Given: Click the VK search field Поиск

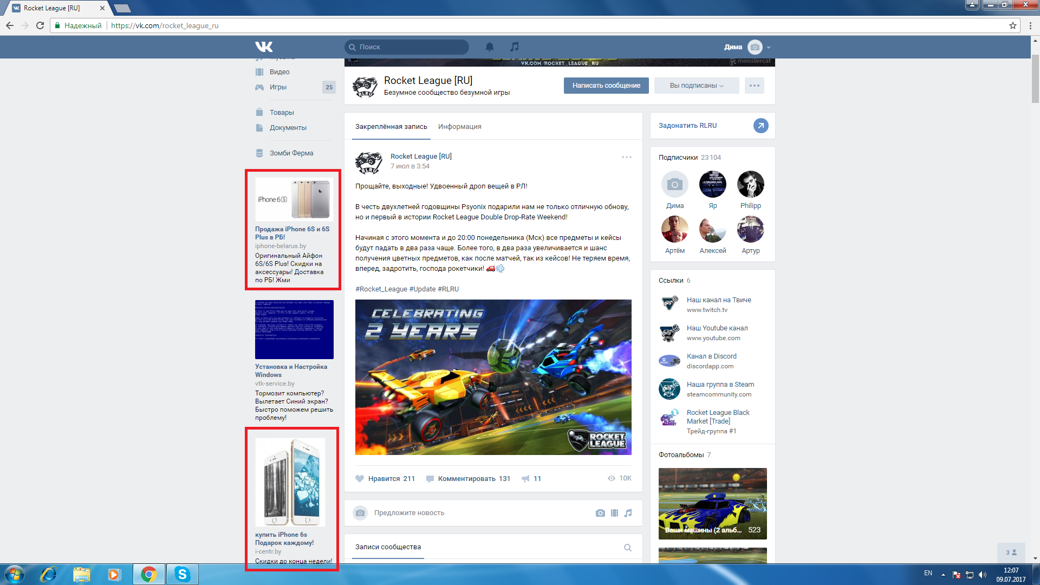Looking at the screenshot, I should coord(407,47).
